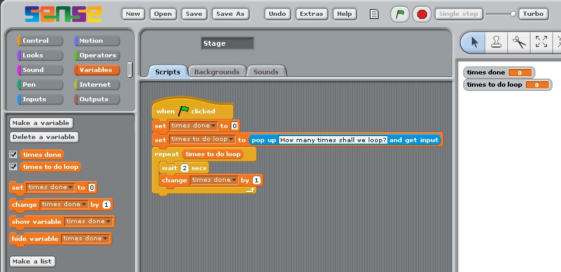Screen dimensions: 561x272
Task: Open the Inputs block category
Action: click(x=40, y=99)
